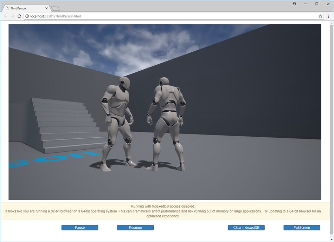Minimize the browser window
The image size is (334, 242).
305,4
